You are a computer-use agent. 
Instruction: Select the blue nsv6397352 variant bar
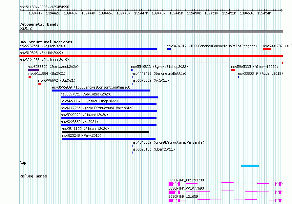click(109, 97)
